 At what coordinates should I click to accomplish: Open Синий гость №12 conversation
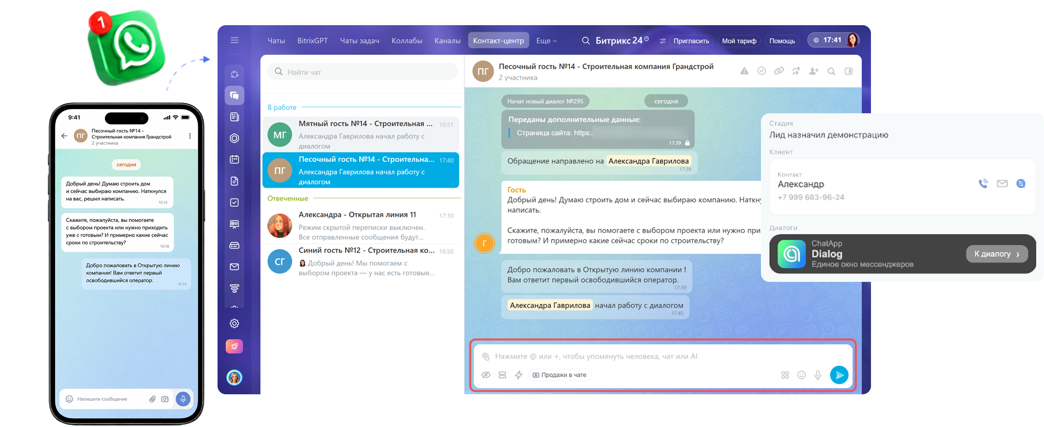(361, 261)
